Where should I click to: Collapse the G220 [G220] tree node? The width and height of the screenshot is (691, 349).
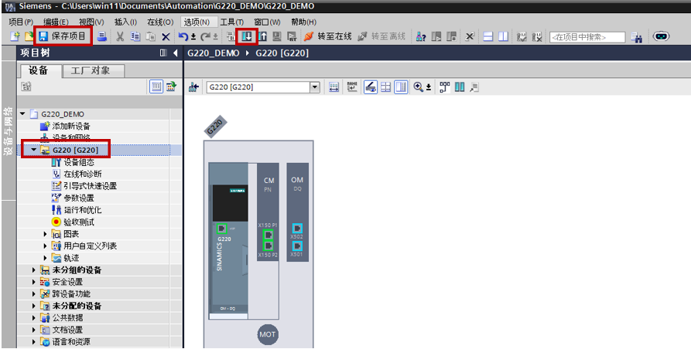[34, 150]
